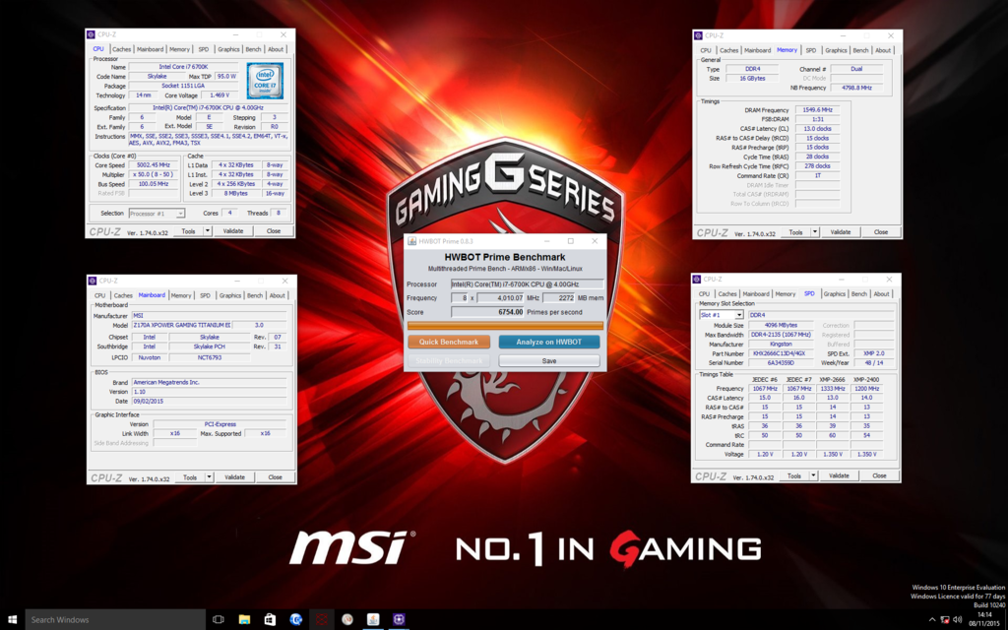This screenshot has height=630, width=1008.
Task: Open the Windows Store taskbar icon
Action: 270,620
